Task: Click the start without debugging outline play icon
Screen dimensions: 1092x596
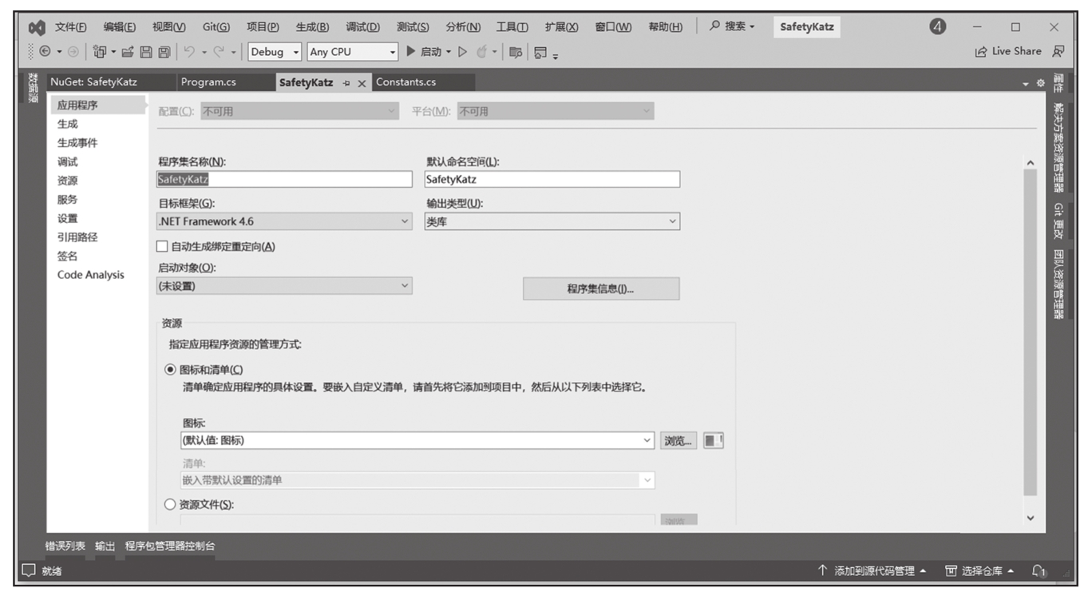Action: point(462,52)
